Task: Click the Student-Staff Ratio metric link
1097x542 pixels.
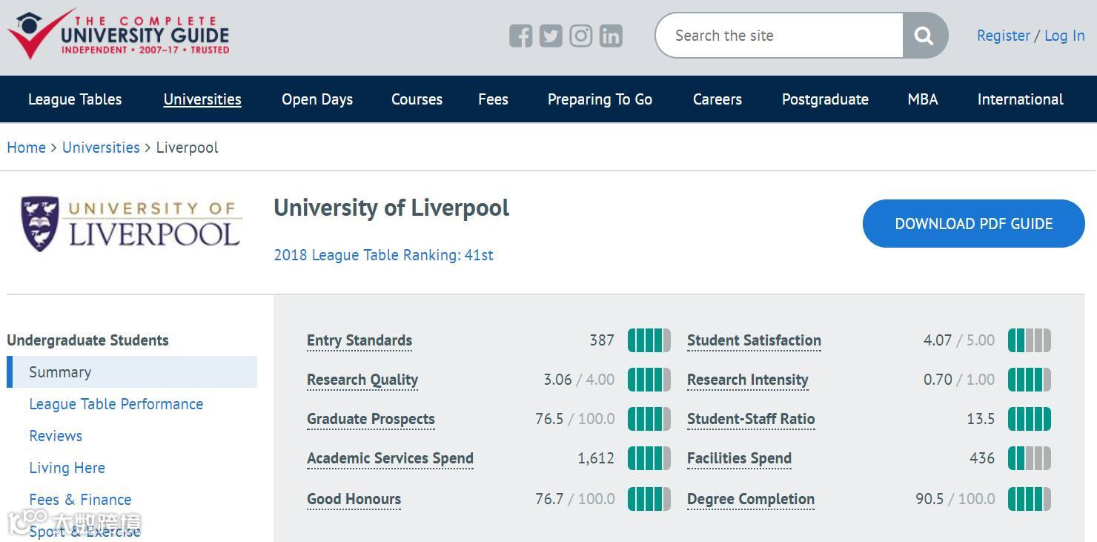Action: tap(751, 419)
